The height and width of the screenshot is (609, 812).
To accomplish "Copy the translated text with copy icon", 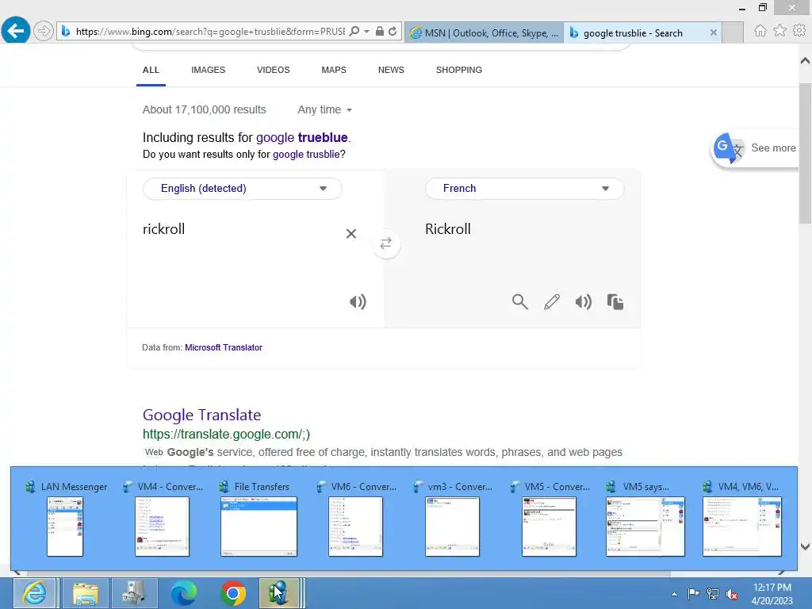I will pos(615,301).
